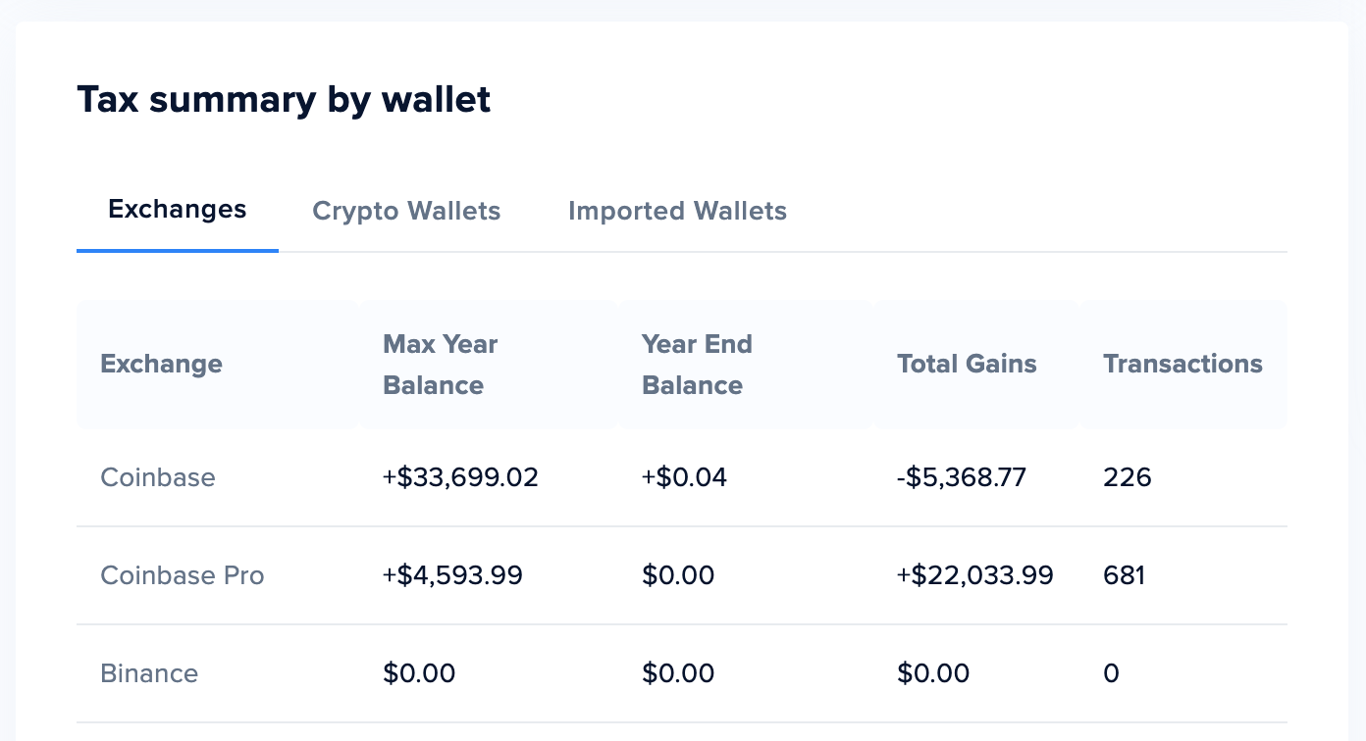Click Binance transactions count 0
The image size is (1366, 741).
click(x=1111, y=673)
